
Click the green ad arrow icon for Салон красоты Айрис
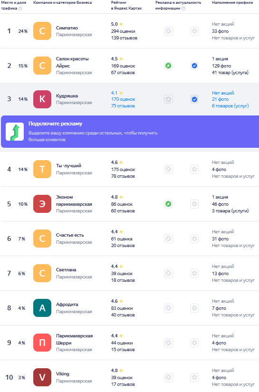click(168, 66)
